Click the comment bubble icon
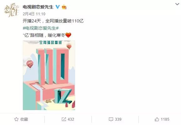181x125 pixels. (x=111, y=119)
